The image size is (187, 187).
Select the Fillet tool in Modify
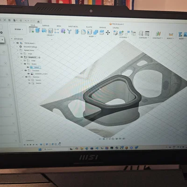(x=83, y=32)
